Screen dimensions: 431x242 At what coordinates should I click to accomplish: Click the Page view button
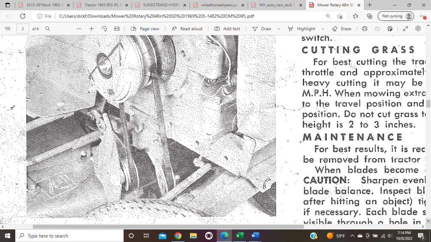(145, 29)
